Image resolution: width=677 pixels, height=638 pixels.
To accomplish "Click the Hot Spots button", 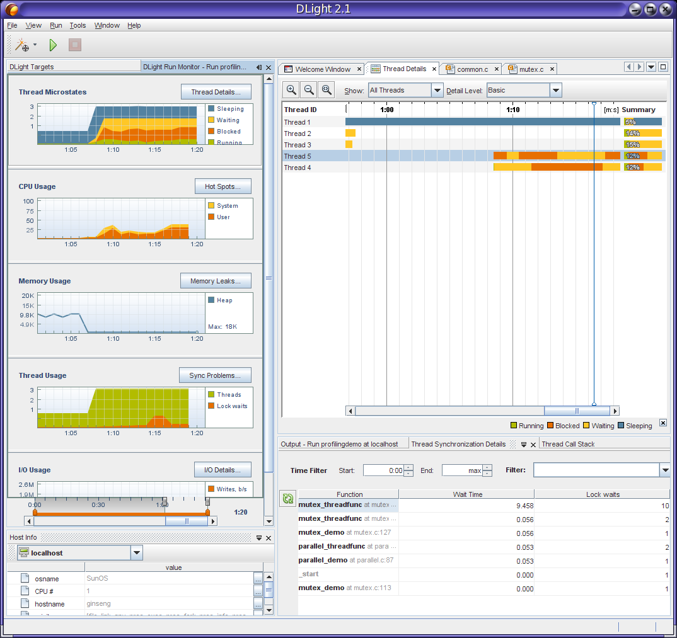I will [x=223, y=186].
